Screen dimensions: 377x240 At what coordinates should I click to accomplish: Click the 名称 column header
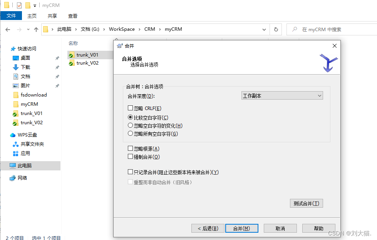(73, 43)
